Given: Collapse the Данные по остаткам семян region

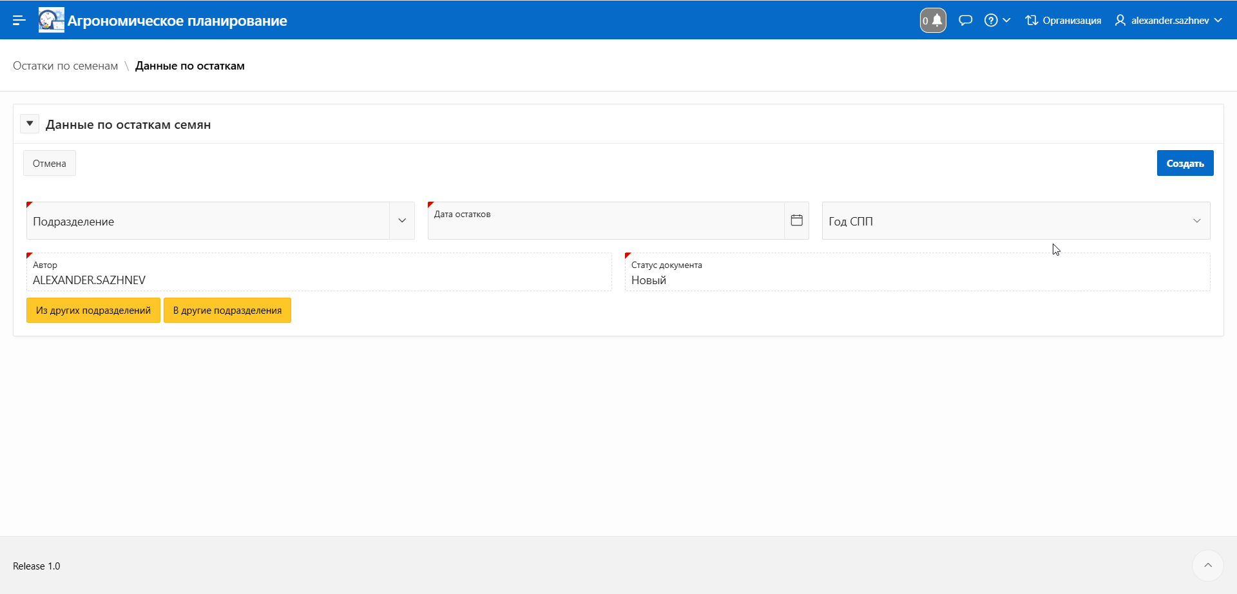Looking at the screenshot, I should tap(30, 124).
